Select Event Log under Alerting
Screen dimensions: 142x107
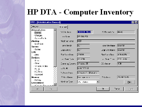click(39, 44)
